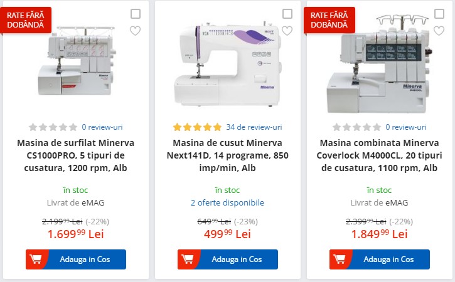
Task: Select compare checkbox for Coverlock M4000CL
Action: tap(439, 14)
